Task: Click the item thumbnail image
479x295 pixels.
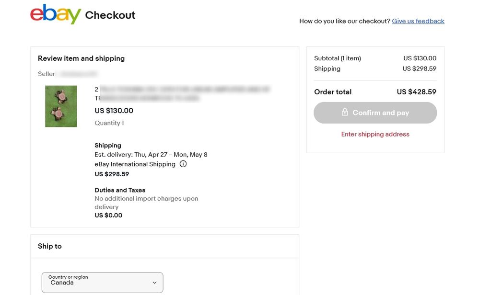Action: tap(61, 106)
